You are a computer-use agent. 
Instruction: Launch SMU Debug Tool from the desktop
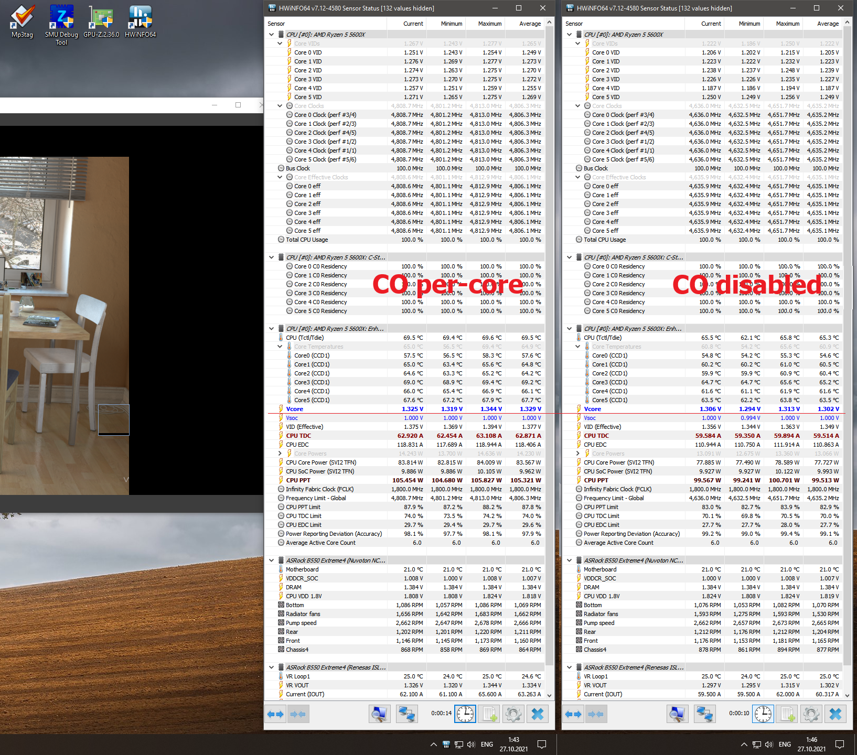point(61,25)
